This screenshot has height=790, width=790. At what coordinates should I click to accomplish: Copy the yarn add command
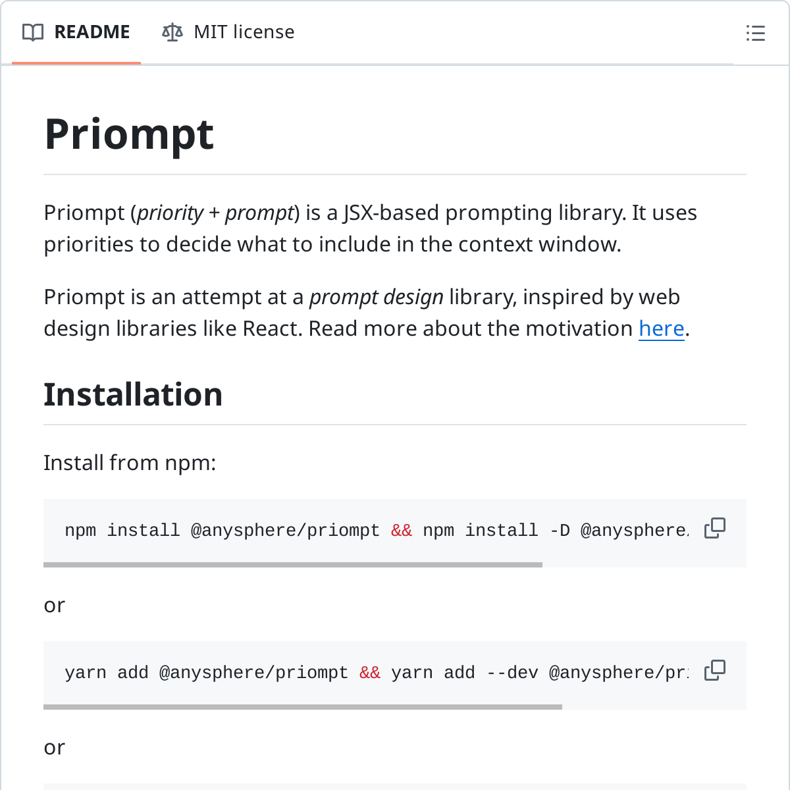click(714, 670)
